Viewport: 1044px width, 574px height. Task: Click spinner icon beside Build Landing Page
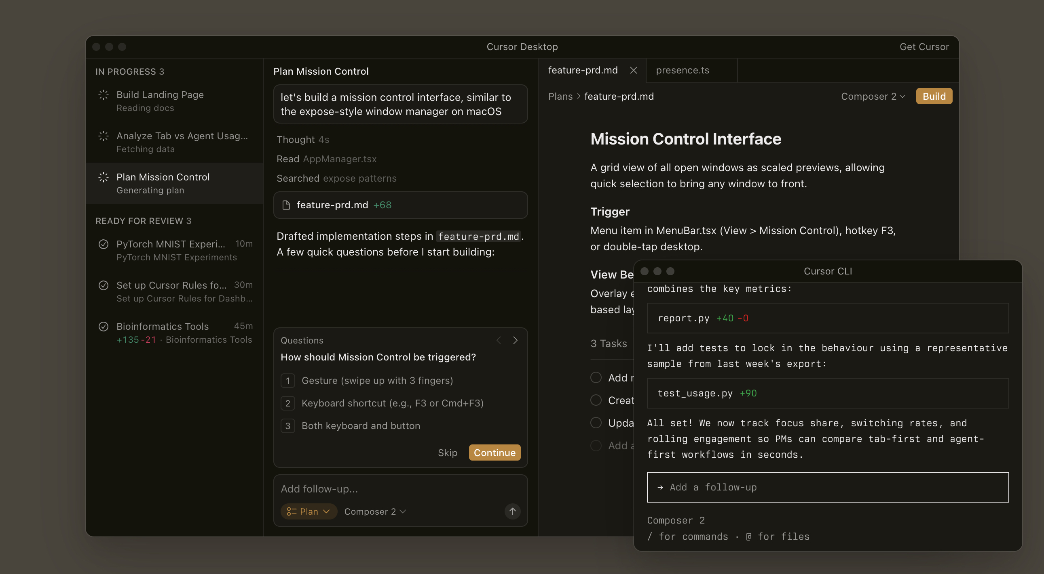coord(104,94)
